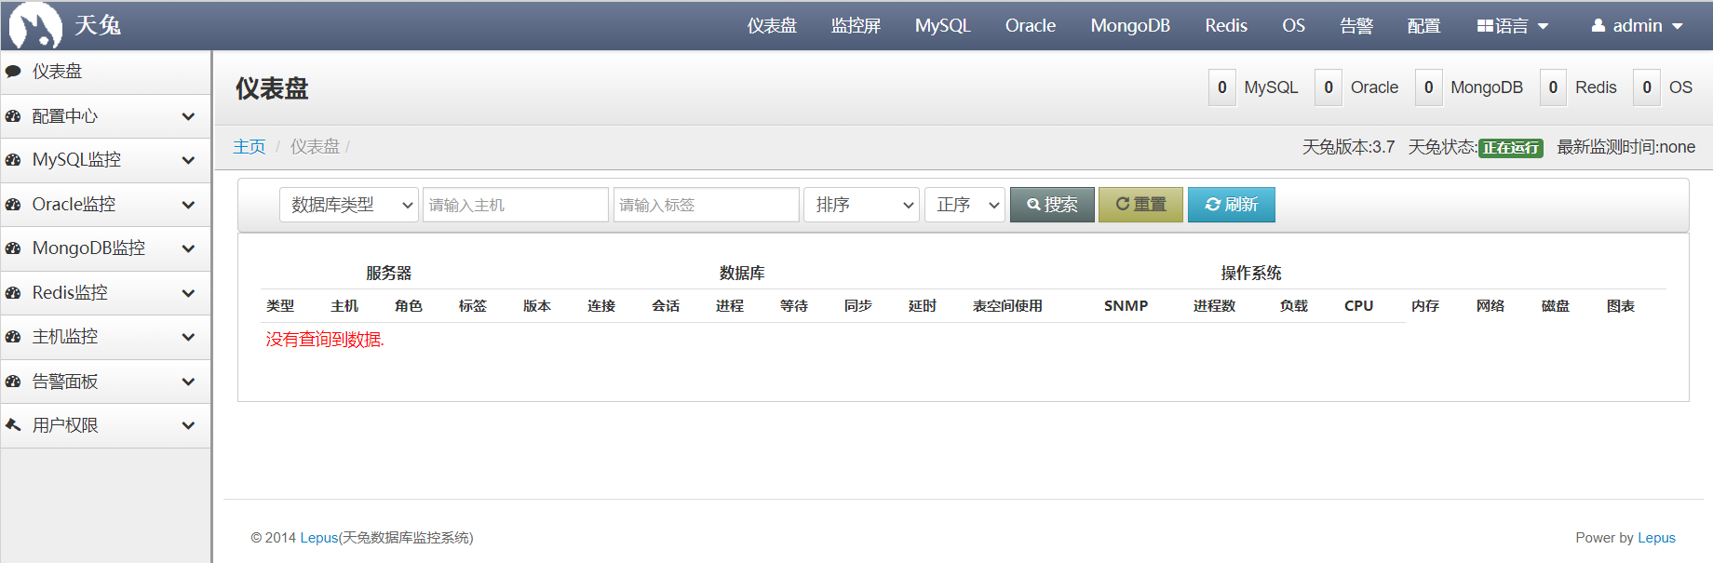The height and width of the screenshot is (563, 1713).
Task: Click the gauge icon beside 告警面板
Action: 13,382
